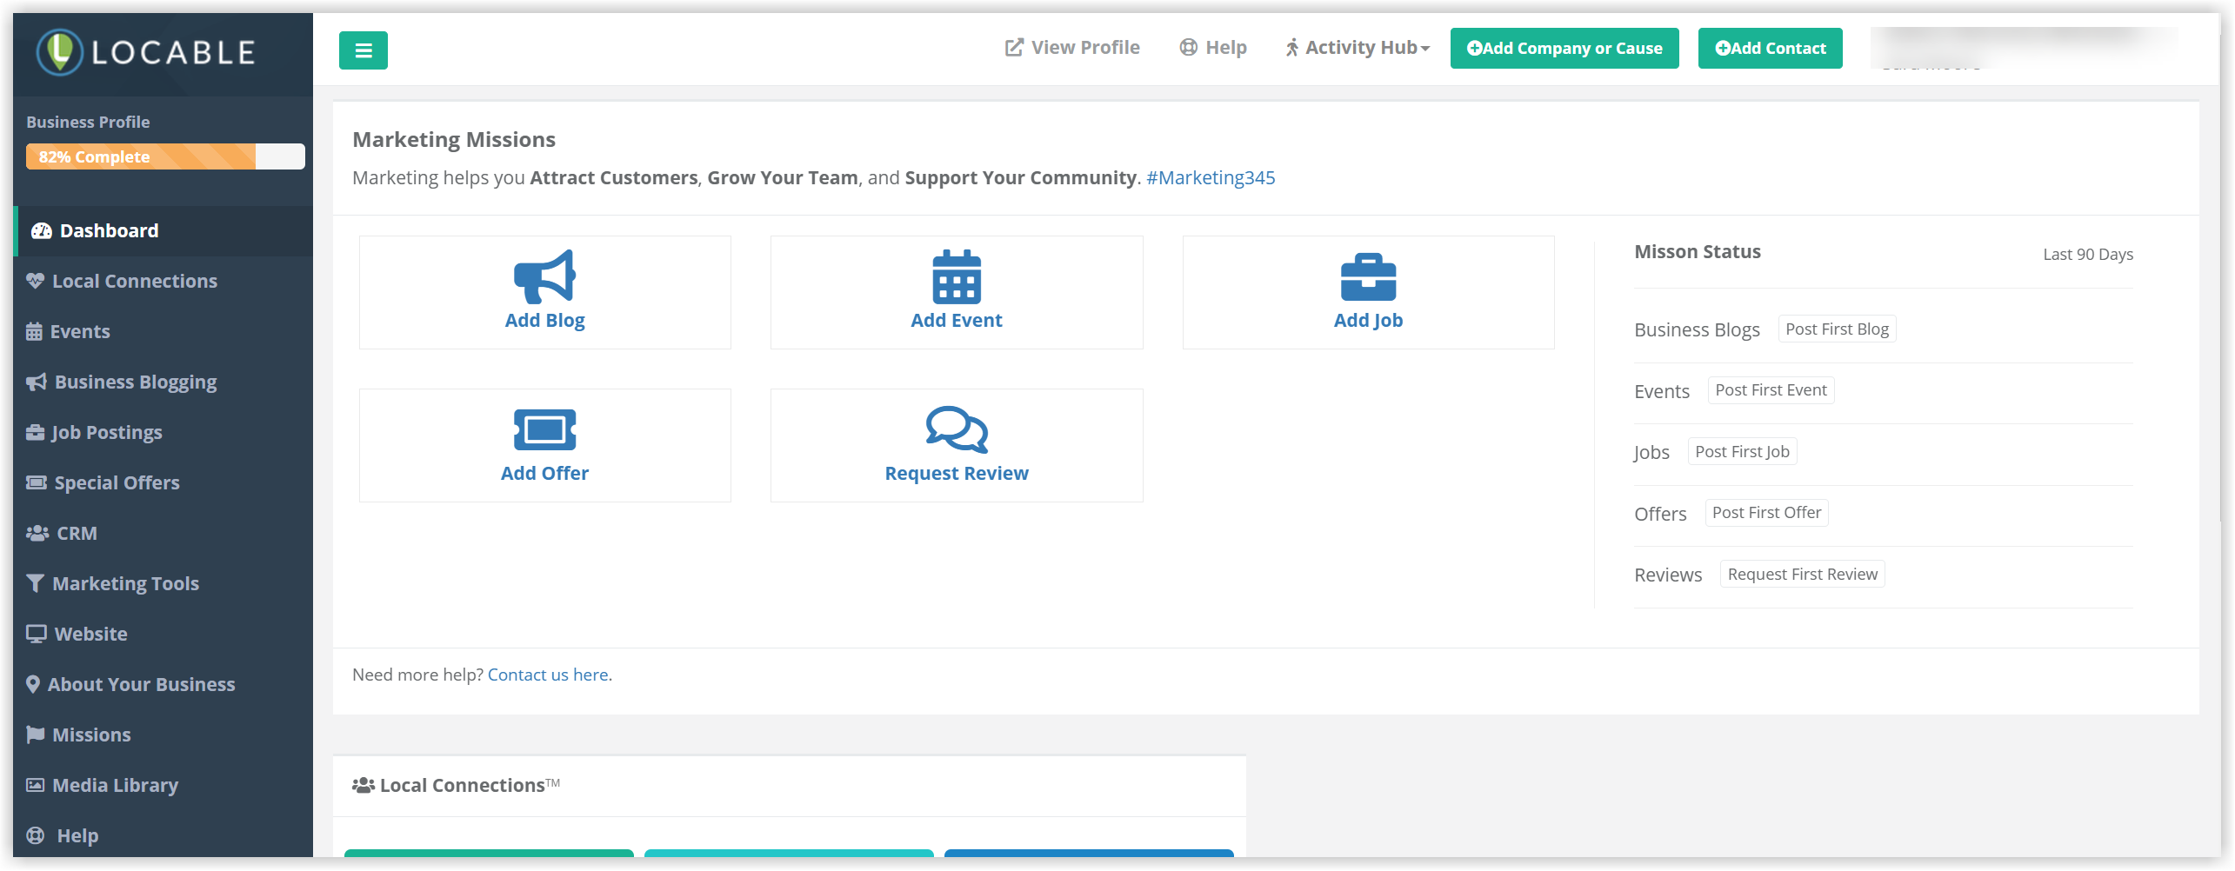The width and height of the screenshot is (2235, 871).
Task: Click the Request First Review button
Action: [x=1802, y=575]
